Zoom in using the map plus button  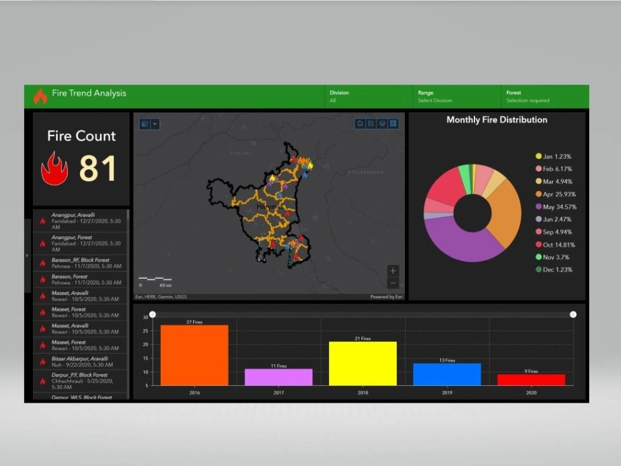392,270
